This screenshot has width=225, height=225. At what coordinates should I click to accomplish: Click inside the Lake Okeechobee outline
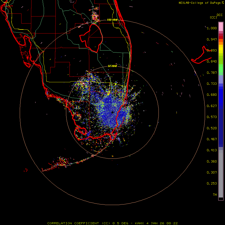pos(92,38)
